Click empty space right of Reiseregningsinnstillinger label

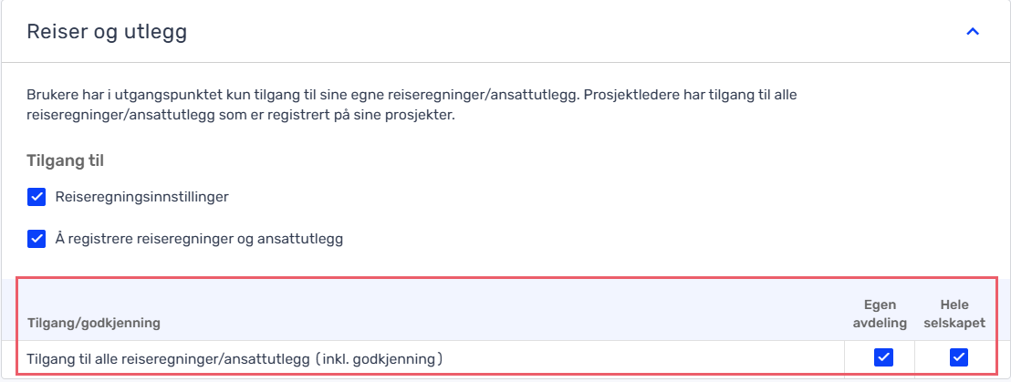[547, 196]
